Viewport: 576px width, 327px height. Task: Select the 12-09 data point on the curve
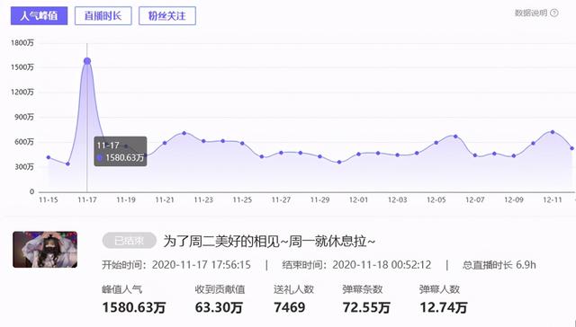[514, 155]
